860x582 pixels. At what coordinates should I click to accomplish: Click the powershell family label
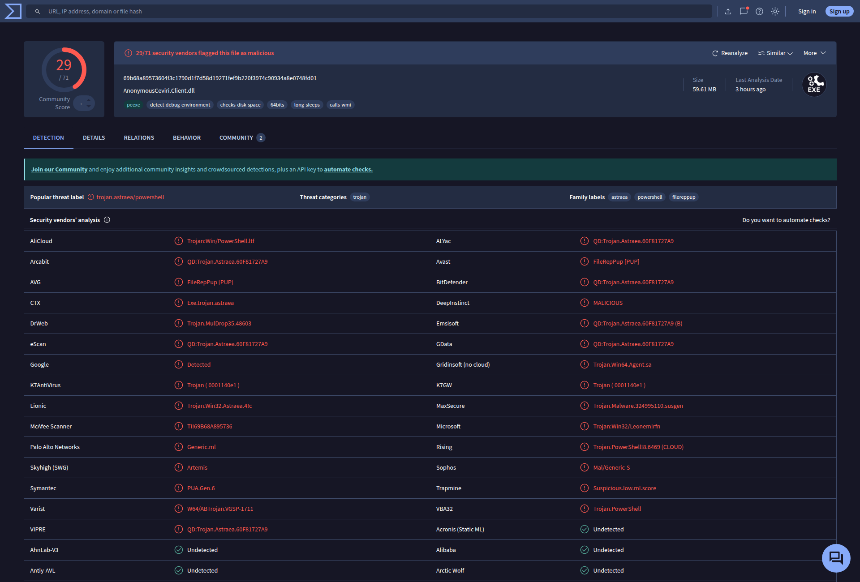click(650, 197)
